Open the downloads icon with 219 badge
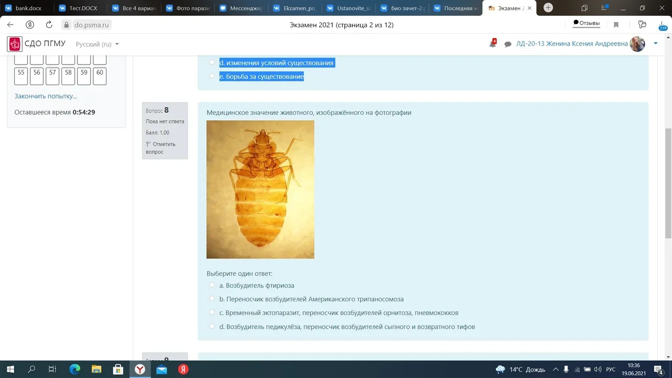Viewport: 672px width, 378px height. pyautogui.click(x=662, y=25)
